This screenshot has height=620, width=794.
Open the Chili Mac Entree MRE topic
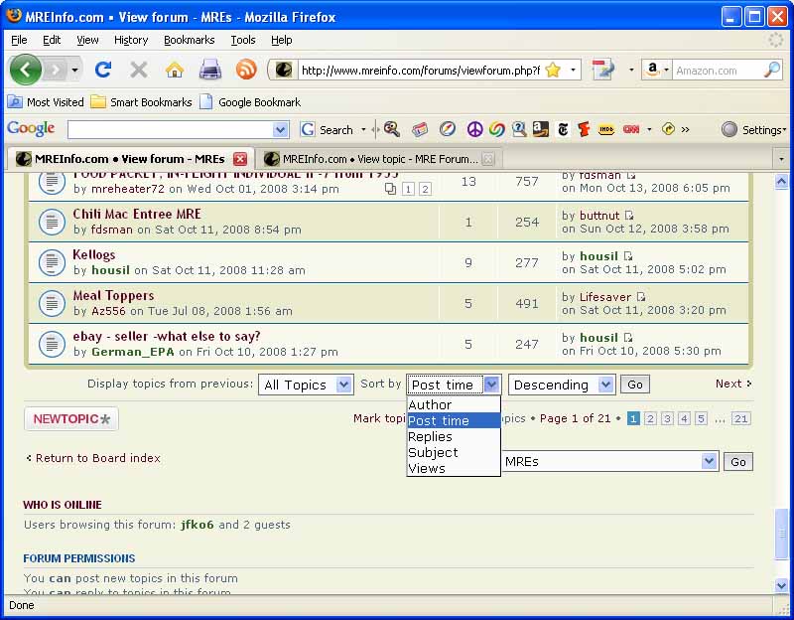[x=137, y=214]
